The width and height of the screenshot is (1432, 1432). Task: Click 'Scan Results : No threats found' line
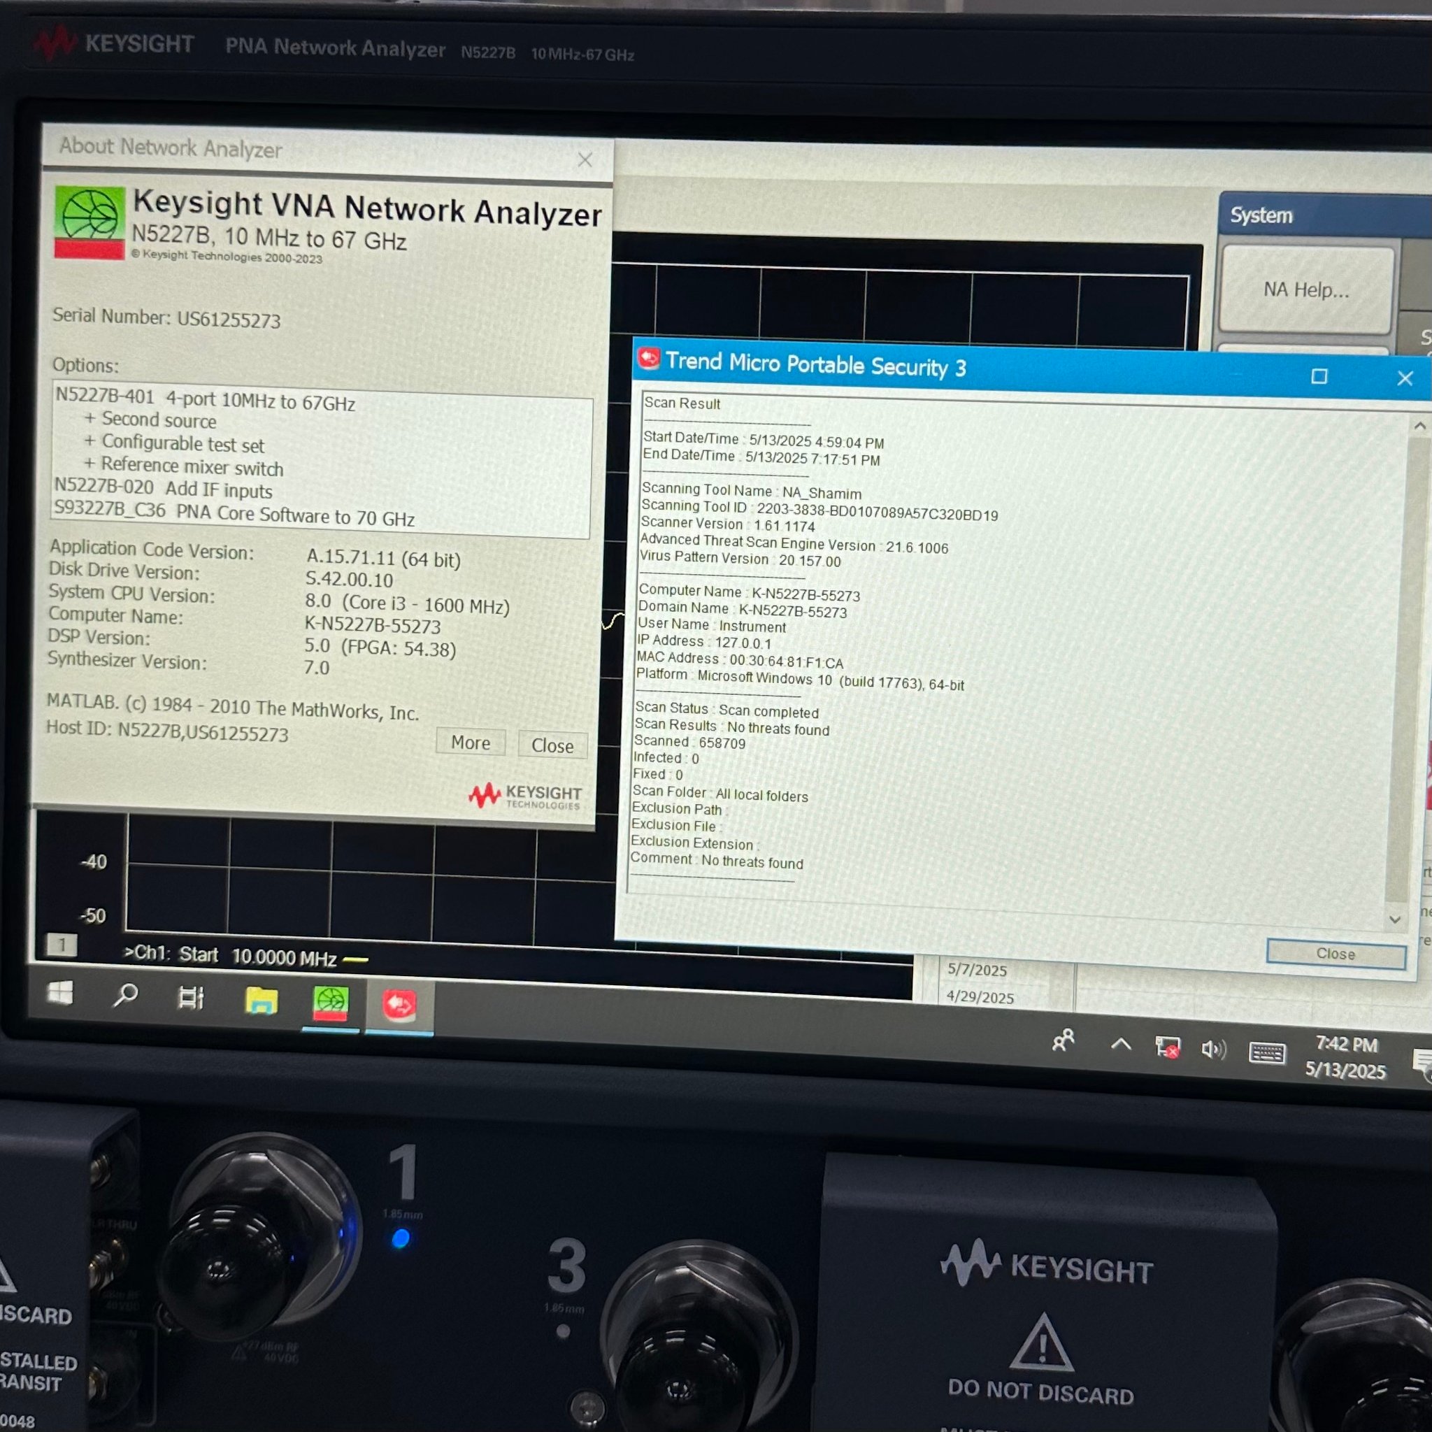(x=731, y=727)
